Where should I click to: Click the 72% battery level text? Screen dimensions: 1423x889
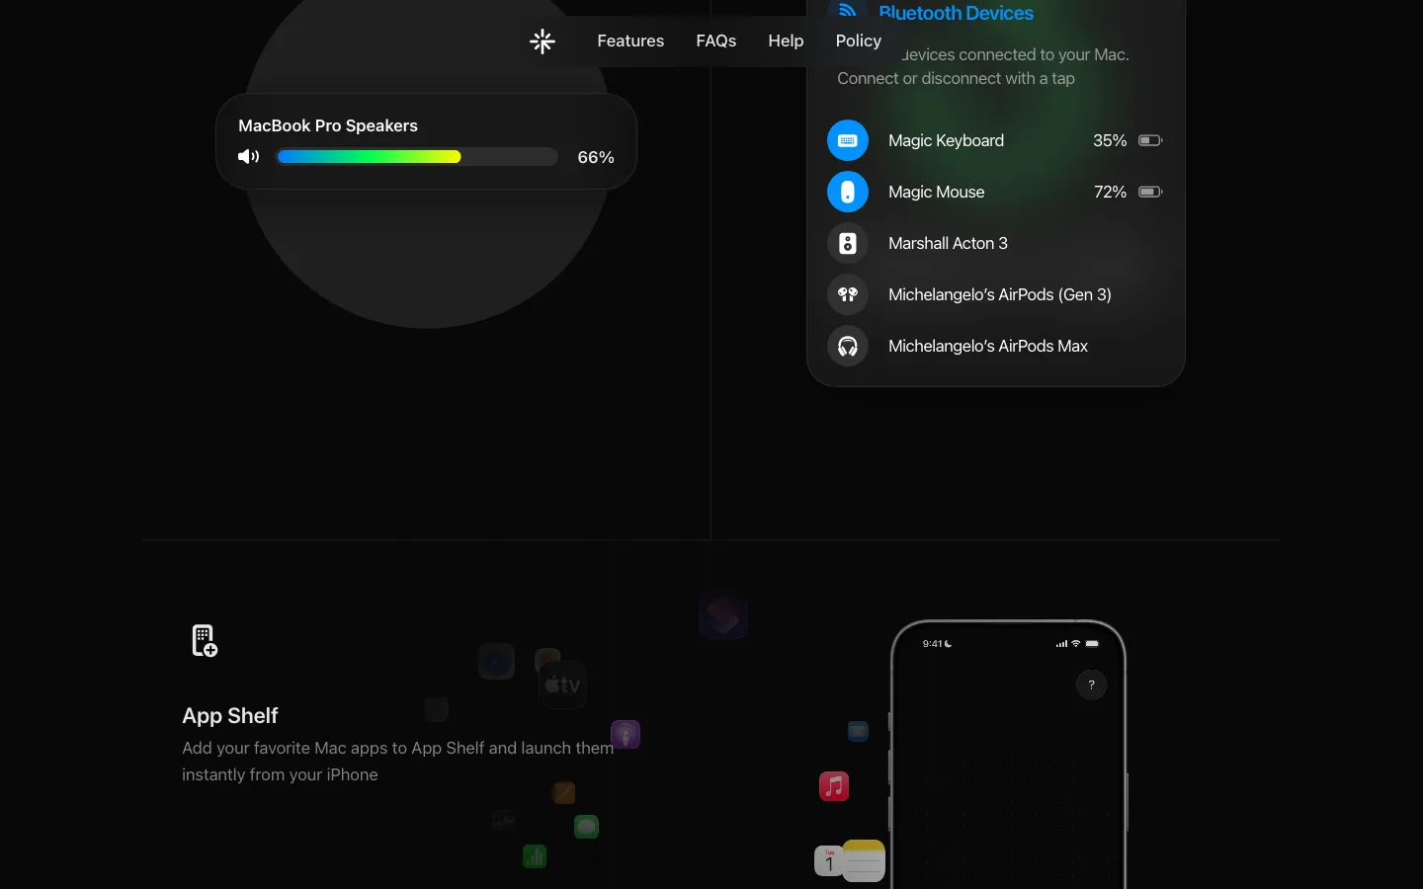click(x=1110, y=192)
